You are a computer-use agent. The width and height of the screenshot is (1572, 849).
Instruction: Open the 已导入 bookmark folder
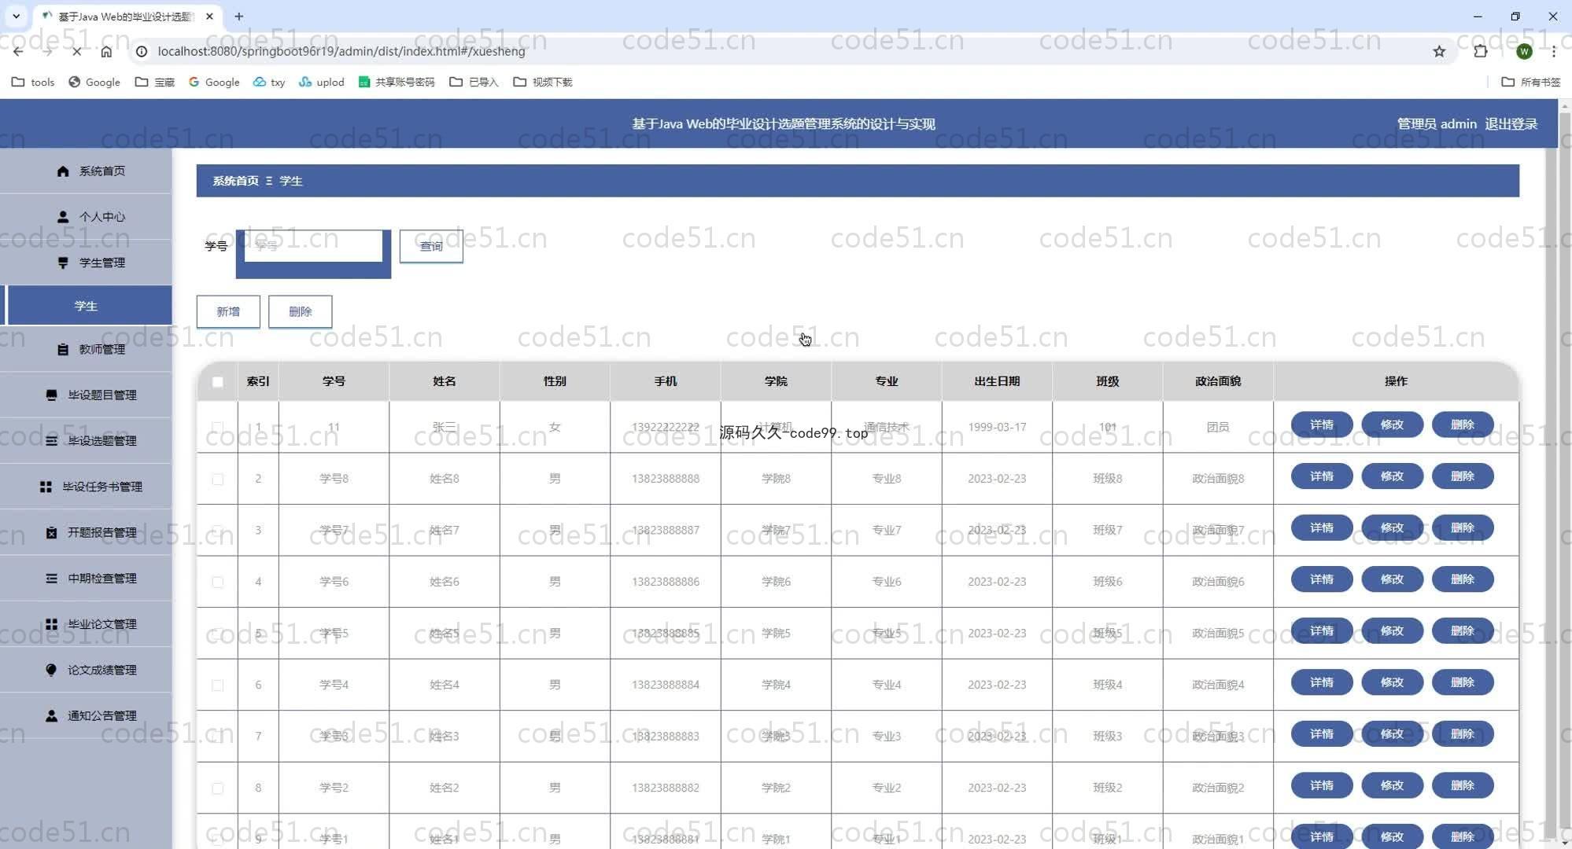pyautogui.click(x=474, y=82)
